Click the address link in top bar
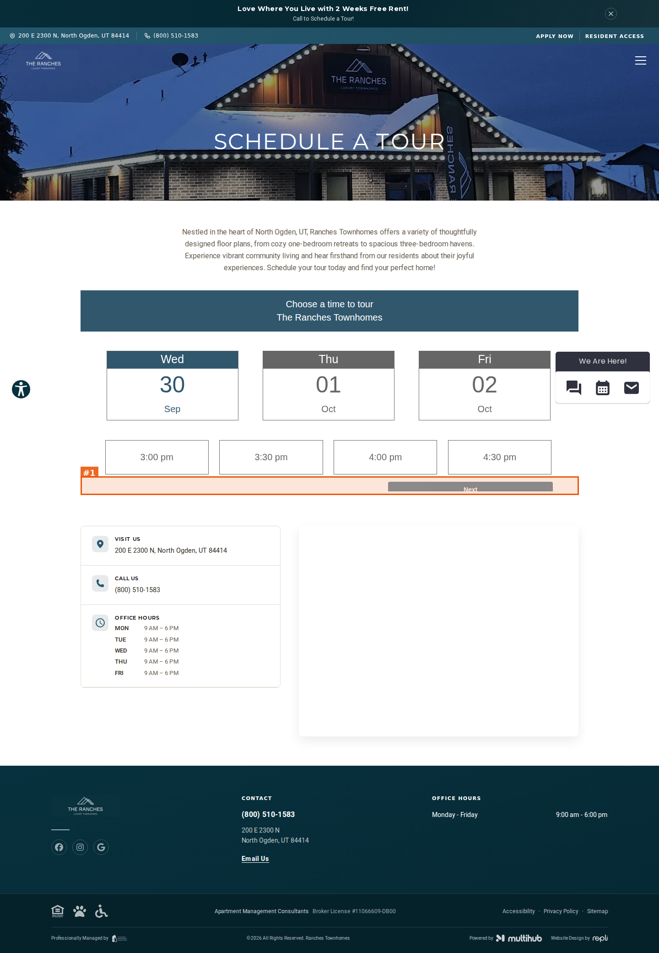The image size is (659, 953). pos(70,36)
